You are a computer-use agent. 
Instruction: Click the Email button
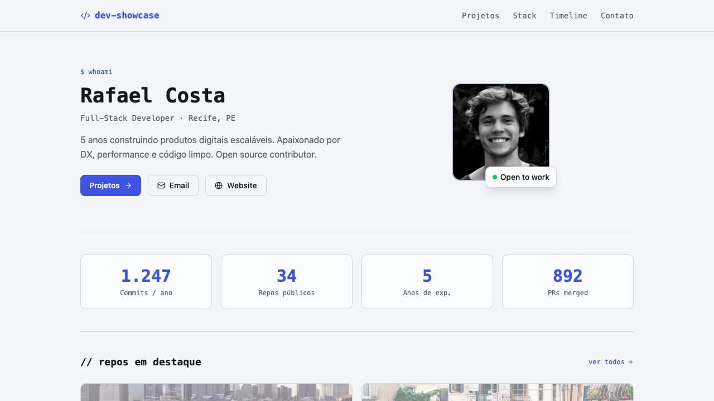click(x=173, y=185)
